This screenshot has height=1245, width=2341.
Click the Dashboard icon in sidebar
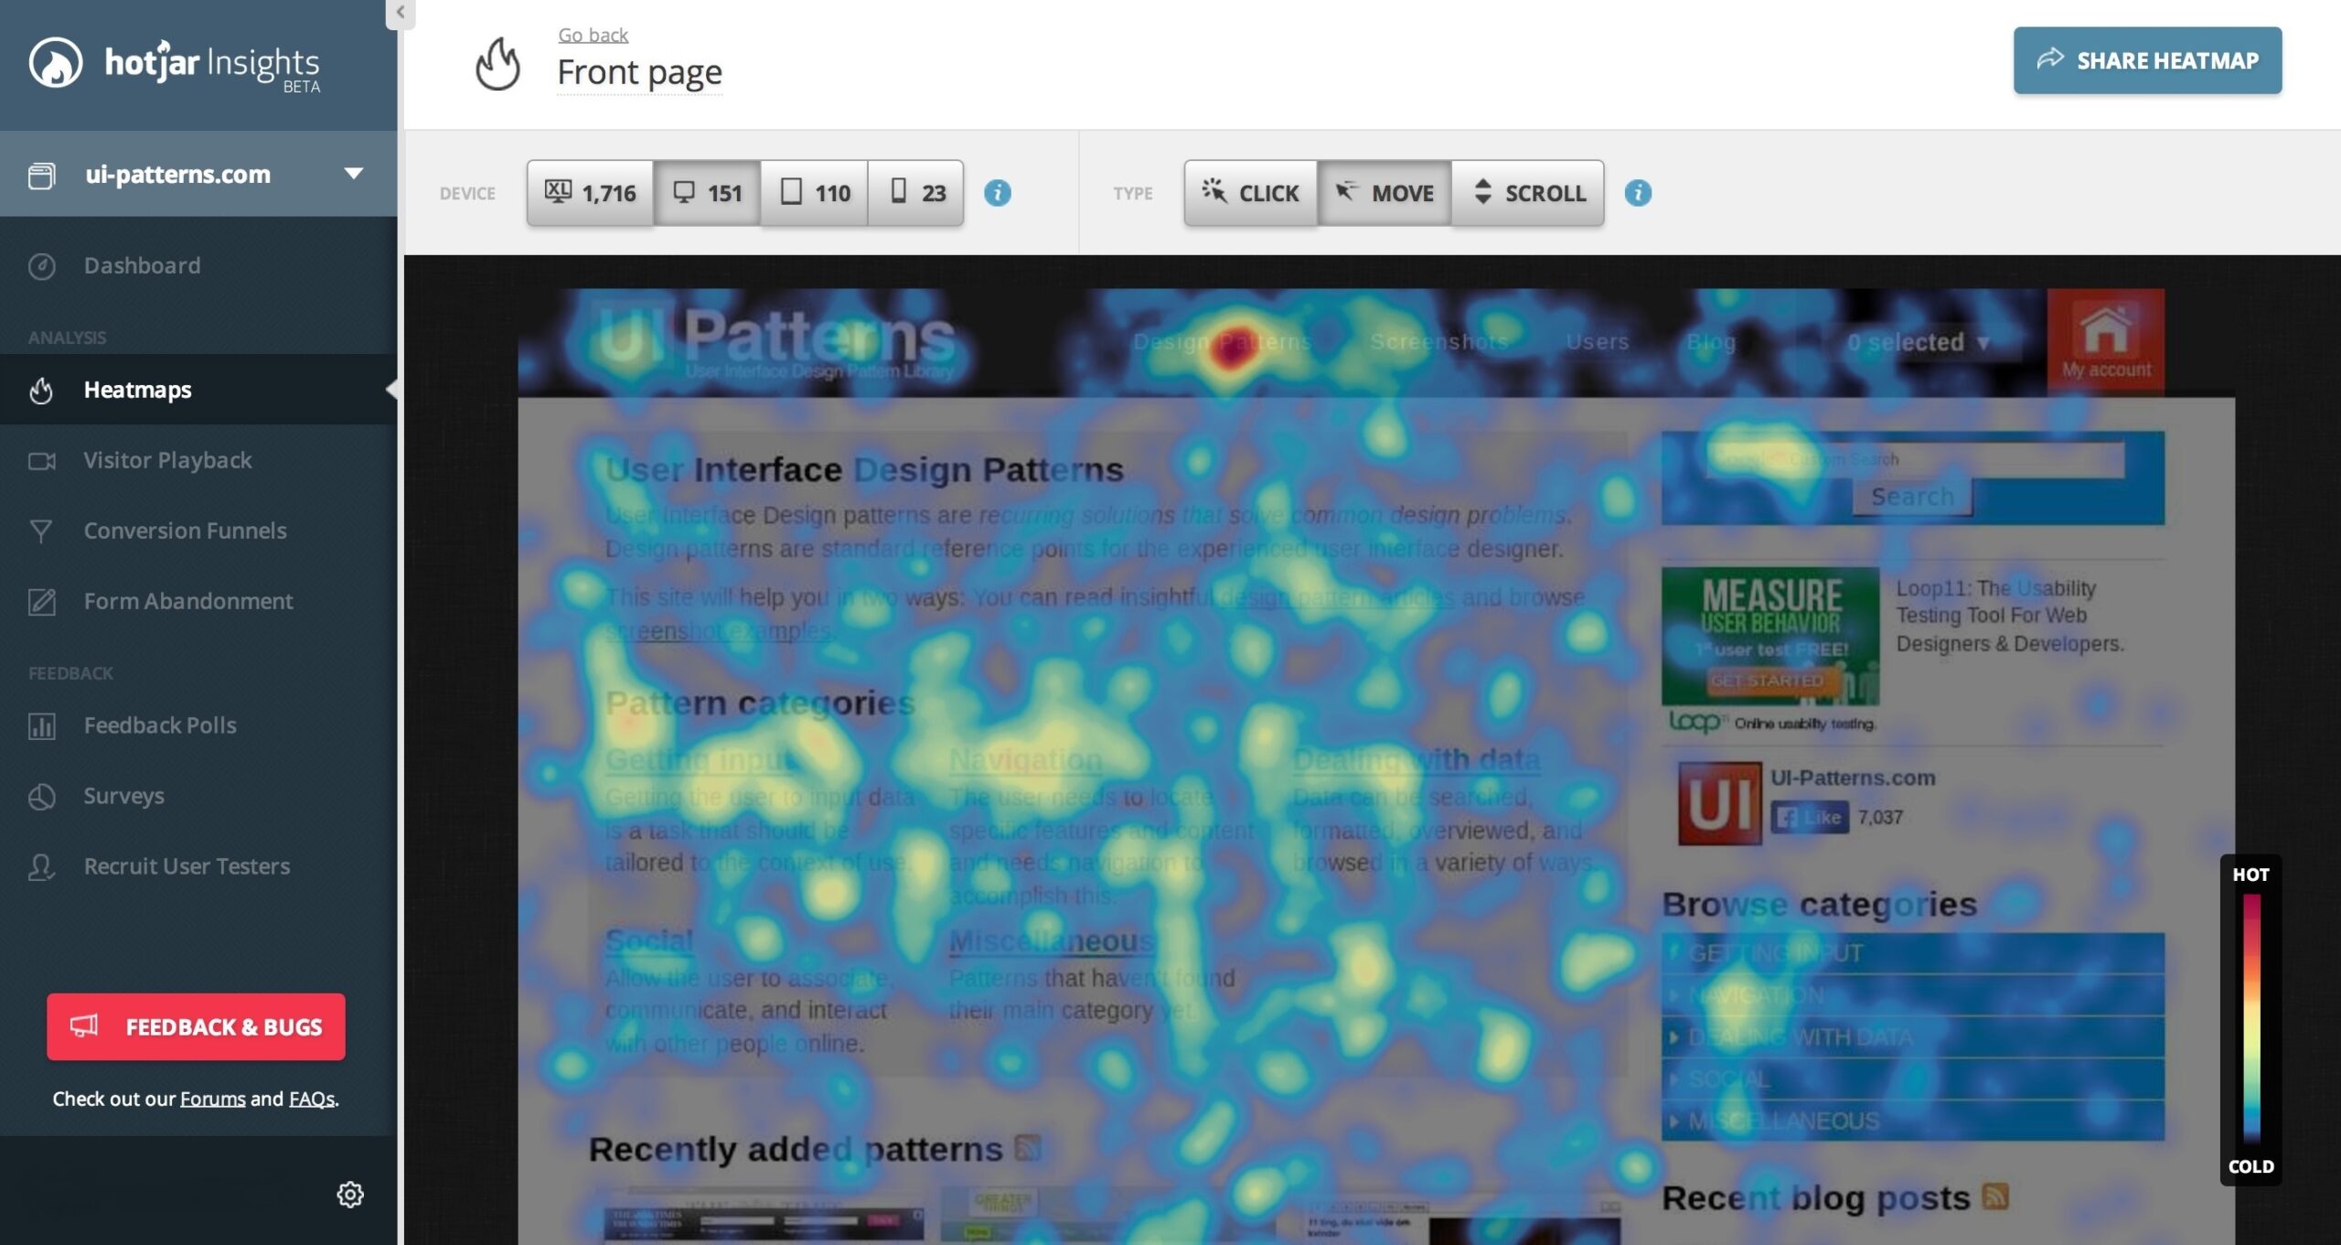[x=43, y=263]
